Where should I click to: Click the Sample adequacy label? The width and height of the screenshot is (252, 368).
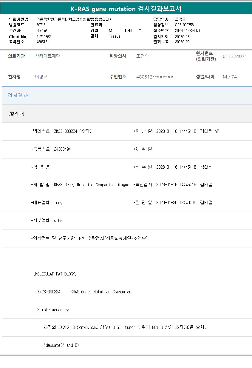click(53, 310)
